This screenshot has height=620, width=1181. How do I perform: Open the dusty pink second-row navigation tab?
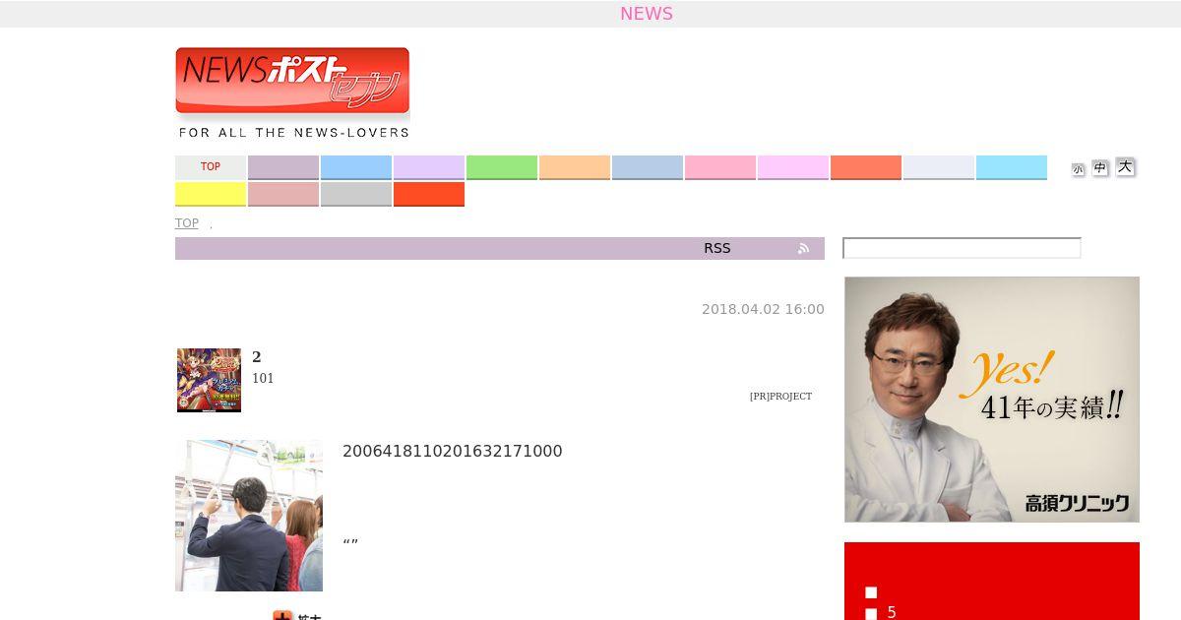click(283, 194)
